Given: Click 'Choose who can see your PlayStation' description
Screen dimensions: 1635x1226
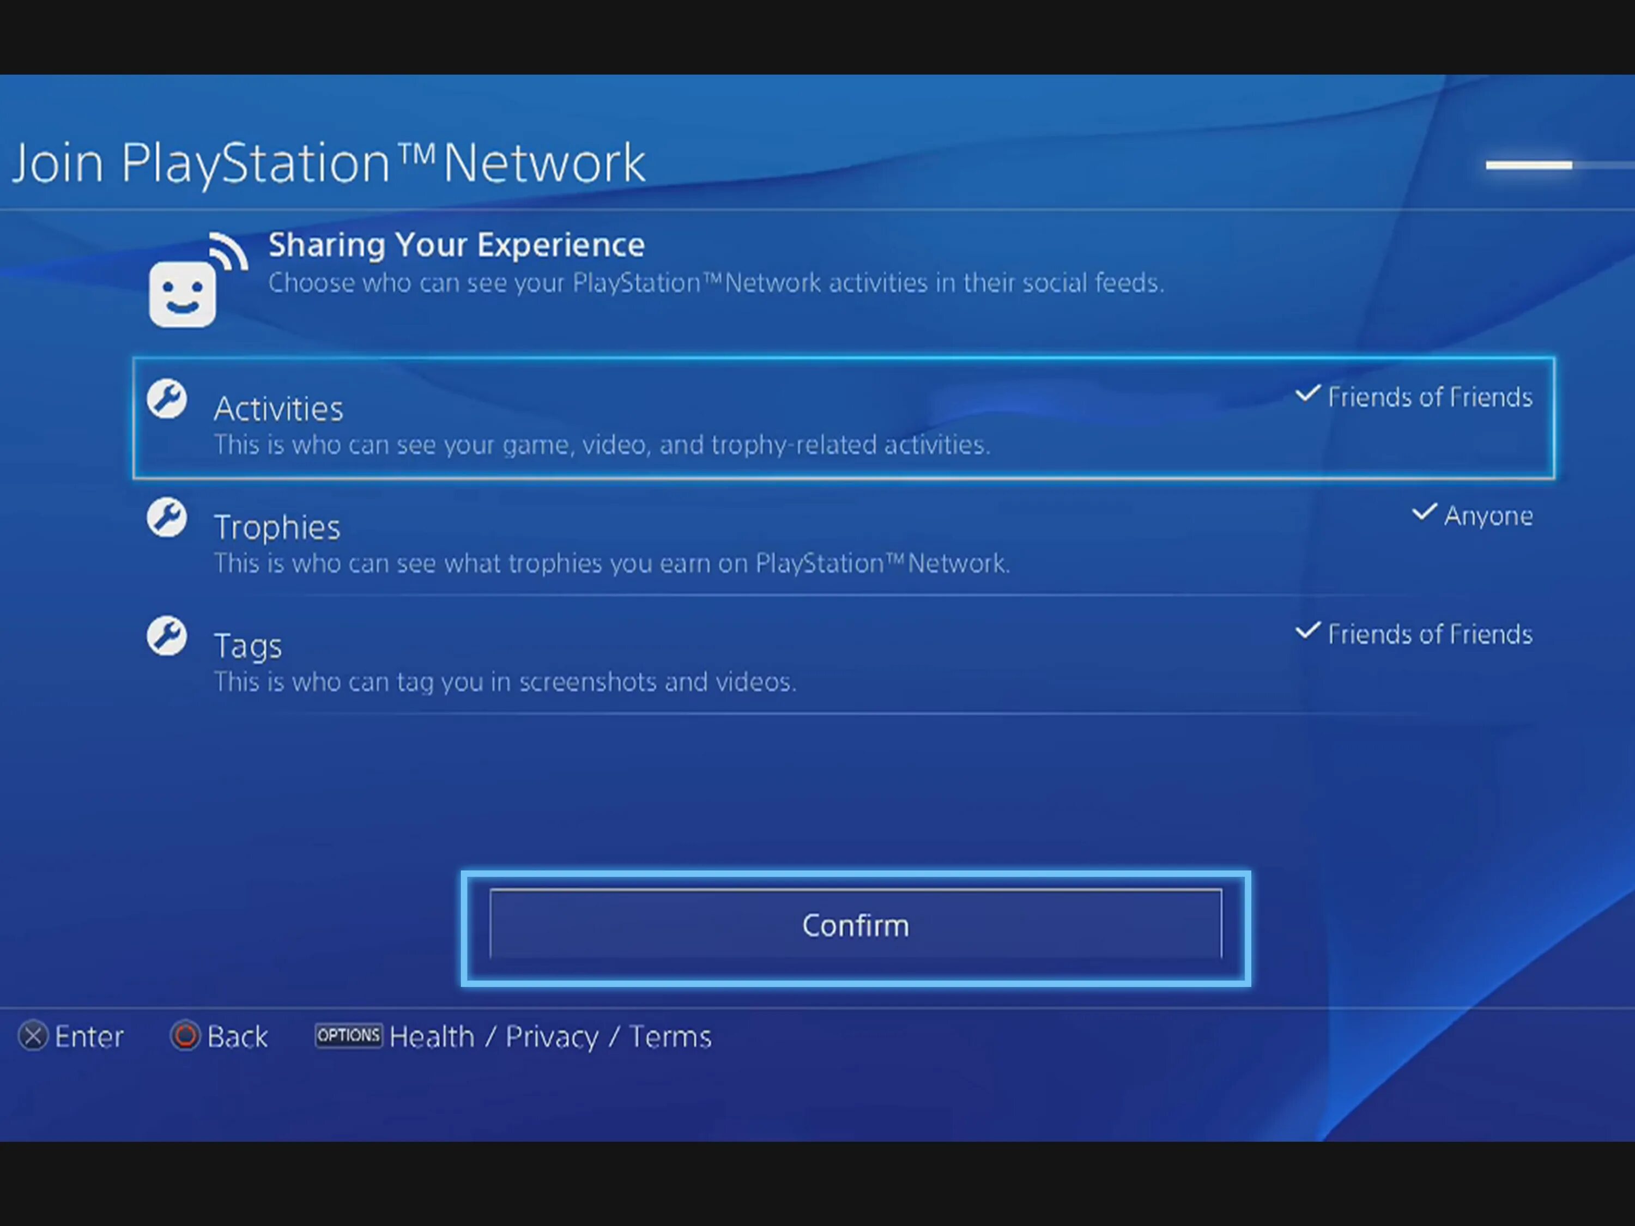Looking at the screenshot, I should coord(716,283).
